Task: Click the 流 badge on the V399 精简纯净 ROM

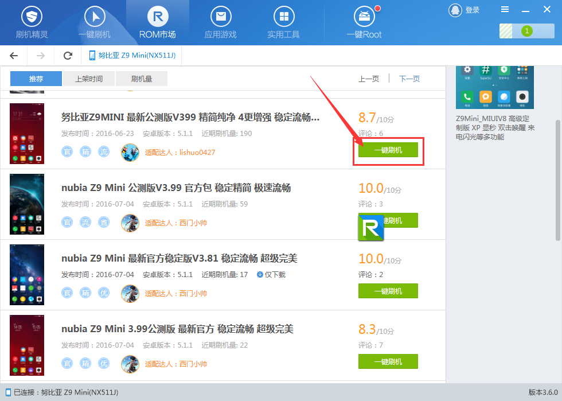Action: pos(104,151)
